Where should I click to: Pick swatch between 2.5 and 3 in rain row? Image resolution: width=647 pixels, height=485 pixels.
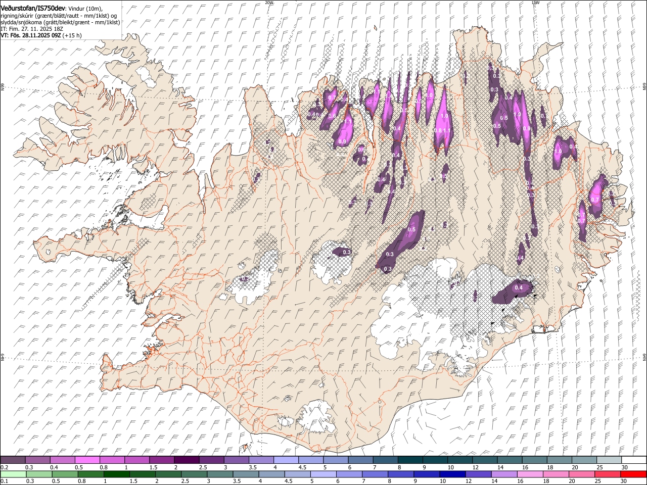click(194, 474)
